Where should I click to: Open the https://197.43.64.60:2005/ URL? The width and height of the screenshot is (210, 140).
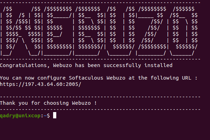[41, 84]
